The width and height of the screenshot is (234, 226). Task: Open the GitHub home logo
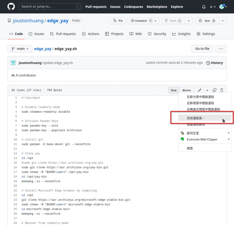[x=11, y=6]
